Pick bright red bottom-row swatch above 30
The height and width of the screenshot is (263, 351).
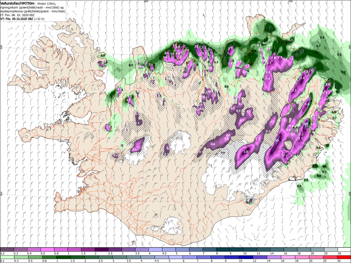(344, 257)
